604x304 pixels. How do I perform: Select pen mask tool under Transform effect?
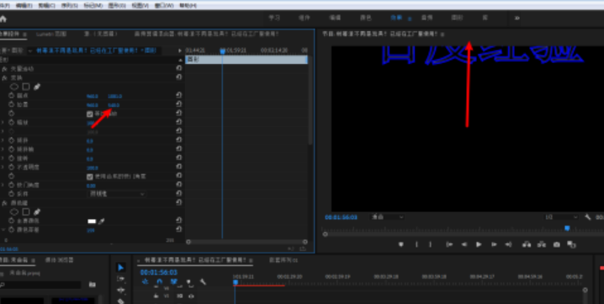[37, 87]
